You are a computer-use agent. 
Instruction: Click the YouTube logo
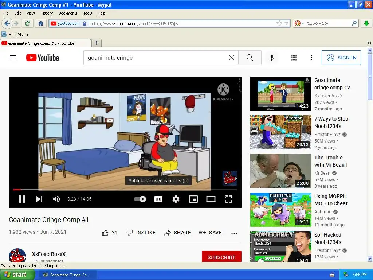coord(43,58)
